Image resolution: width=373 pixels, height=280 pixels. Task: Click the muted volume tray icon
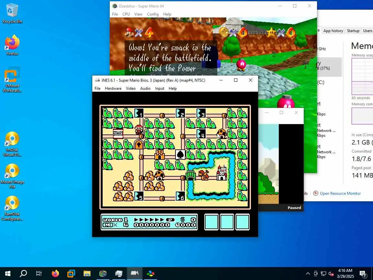coord(331,274)
